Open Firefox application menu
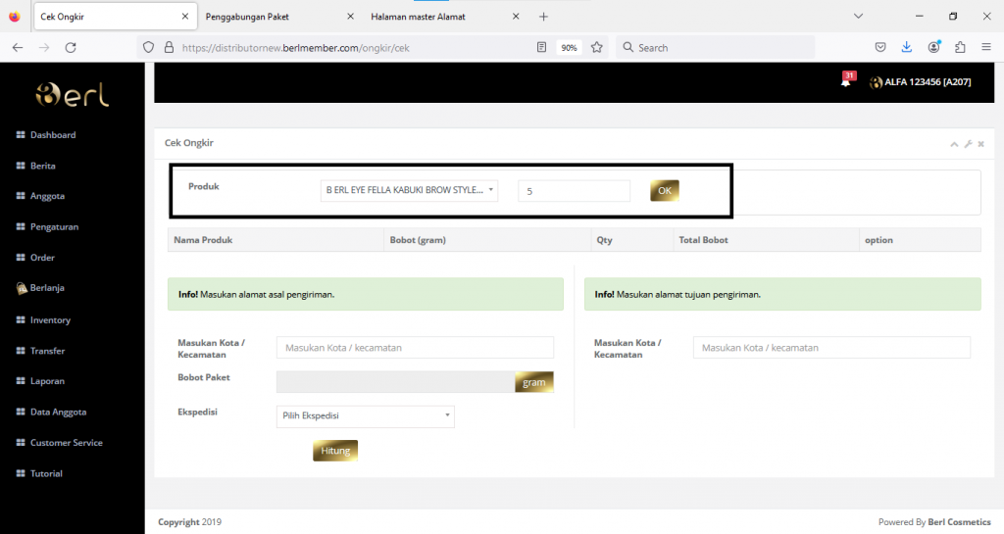1004x534 pixels. tap(986, 47)
